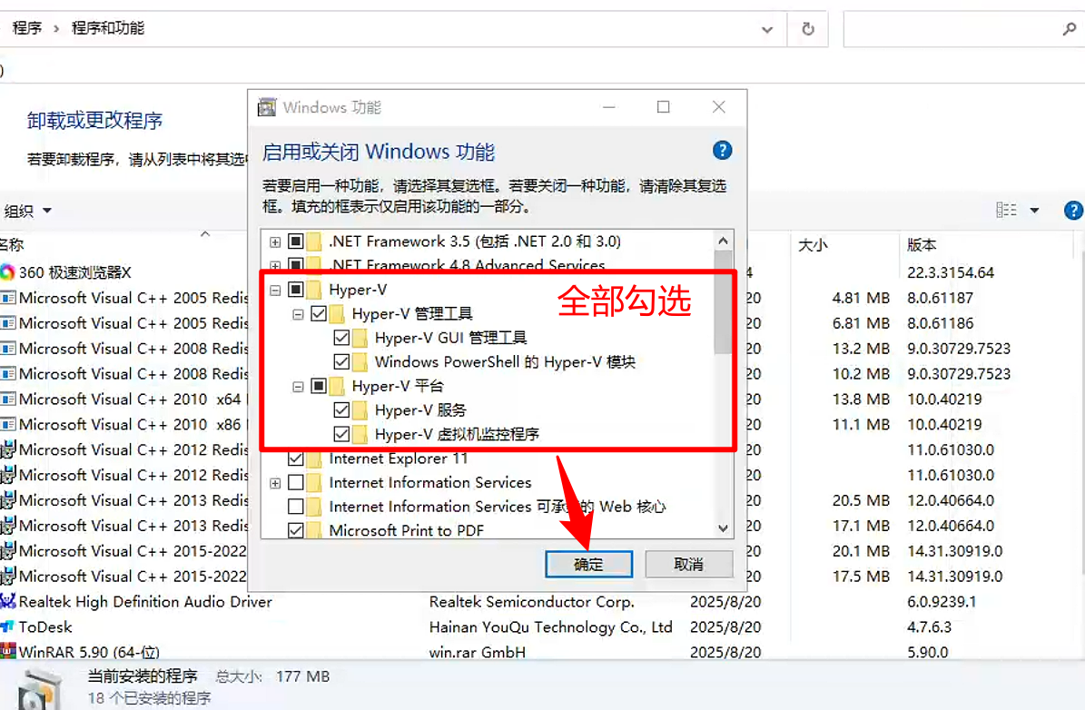This screenshot has height=710, width=1085.
Task: Click the ToDesk program icon
Action: point(7,627)
